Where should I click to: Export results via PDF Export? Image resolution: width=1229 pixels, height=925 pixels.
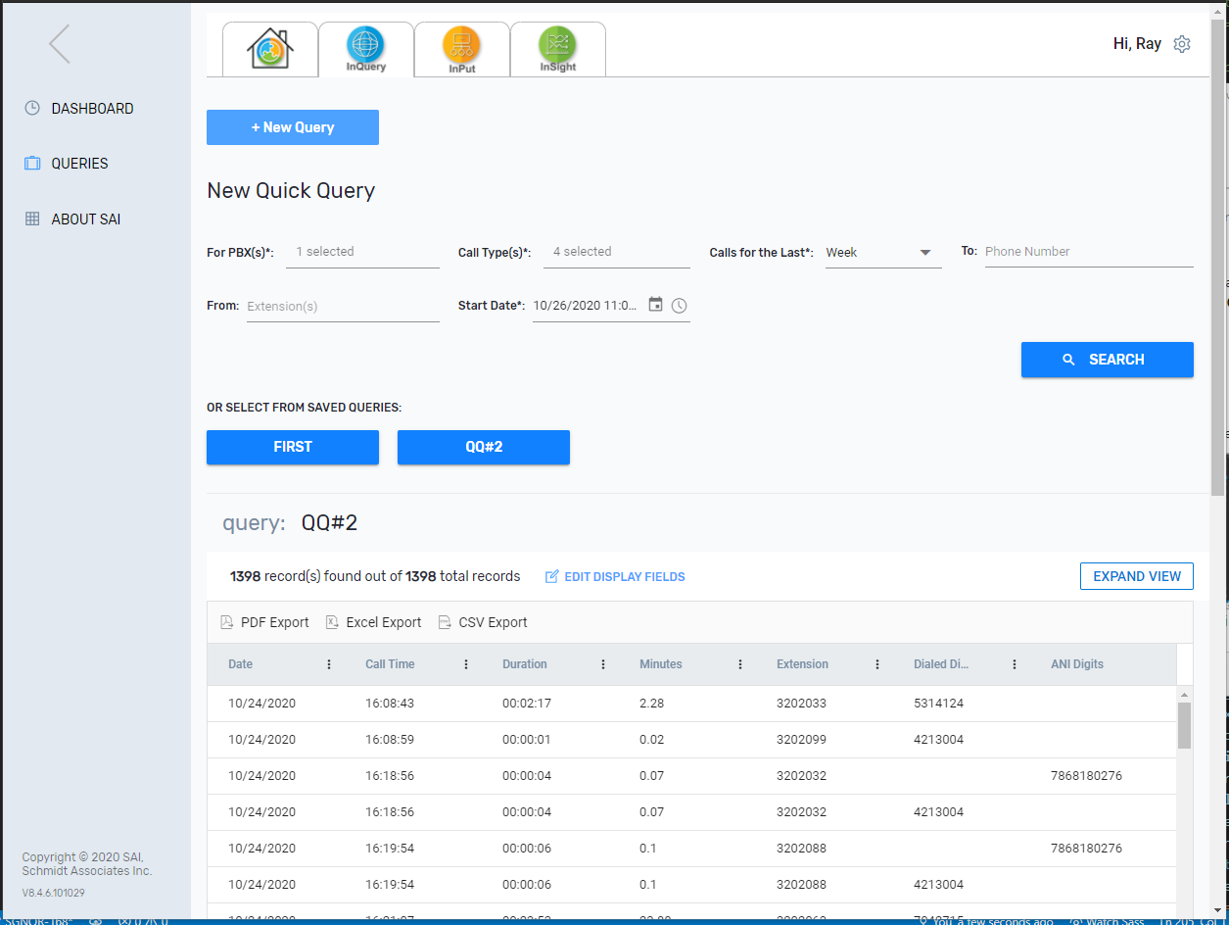coord(264,622)
